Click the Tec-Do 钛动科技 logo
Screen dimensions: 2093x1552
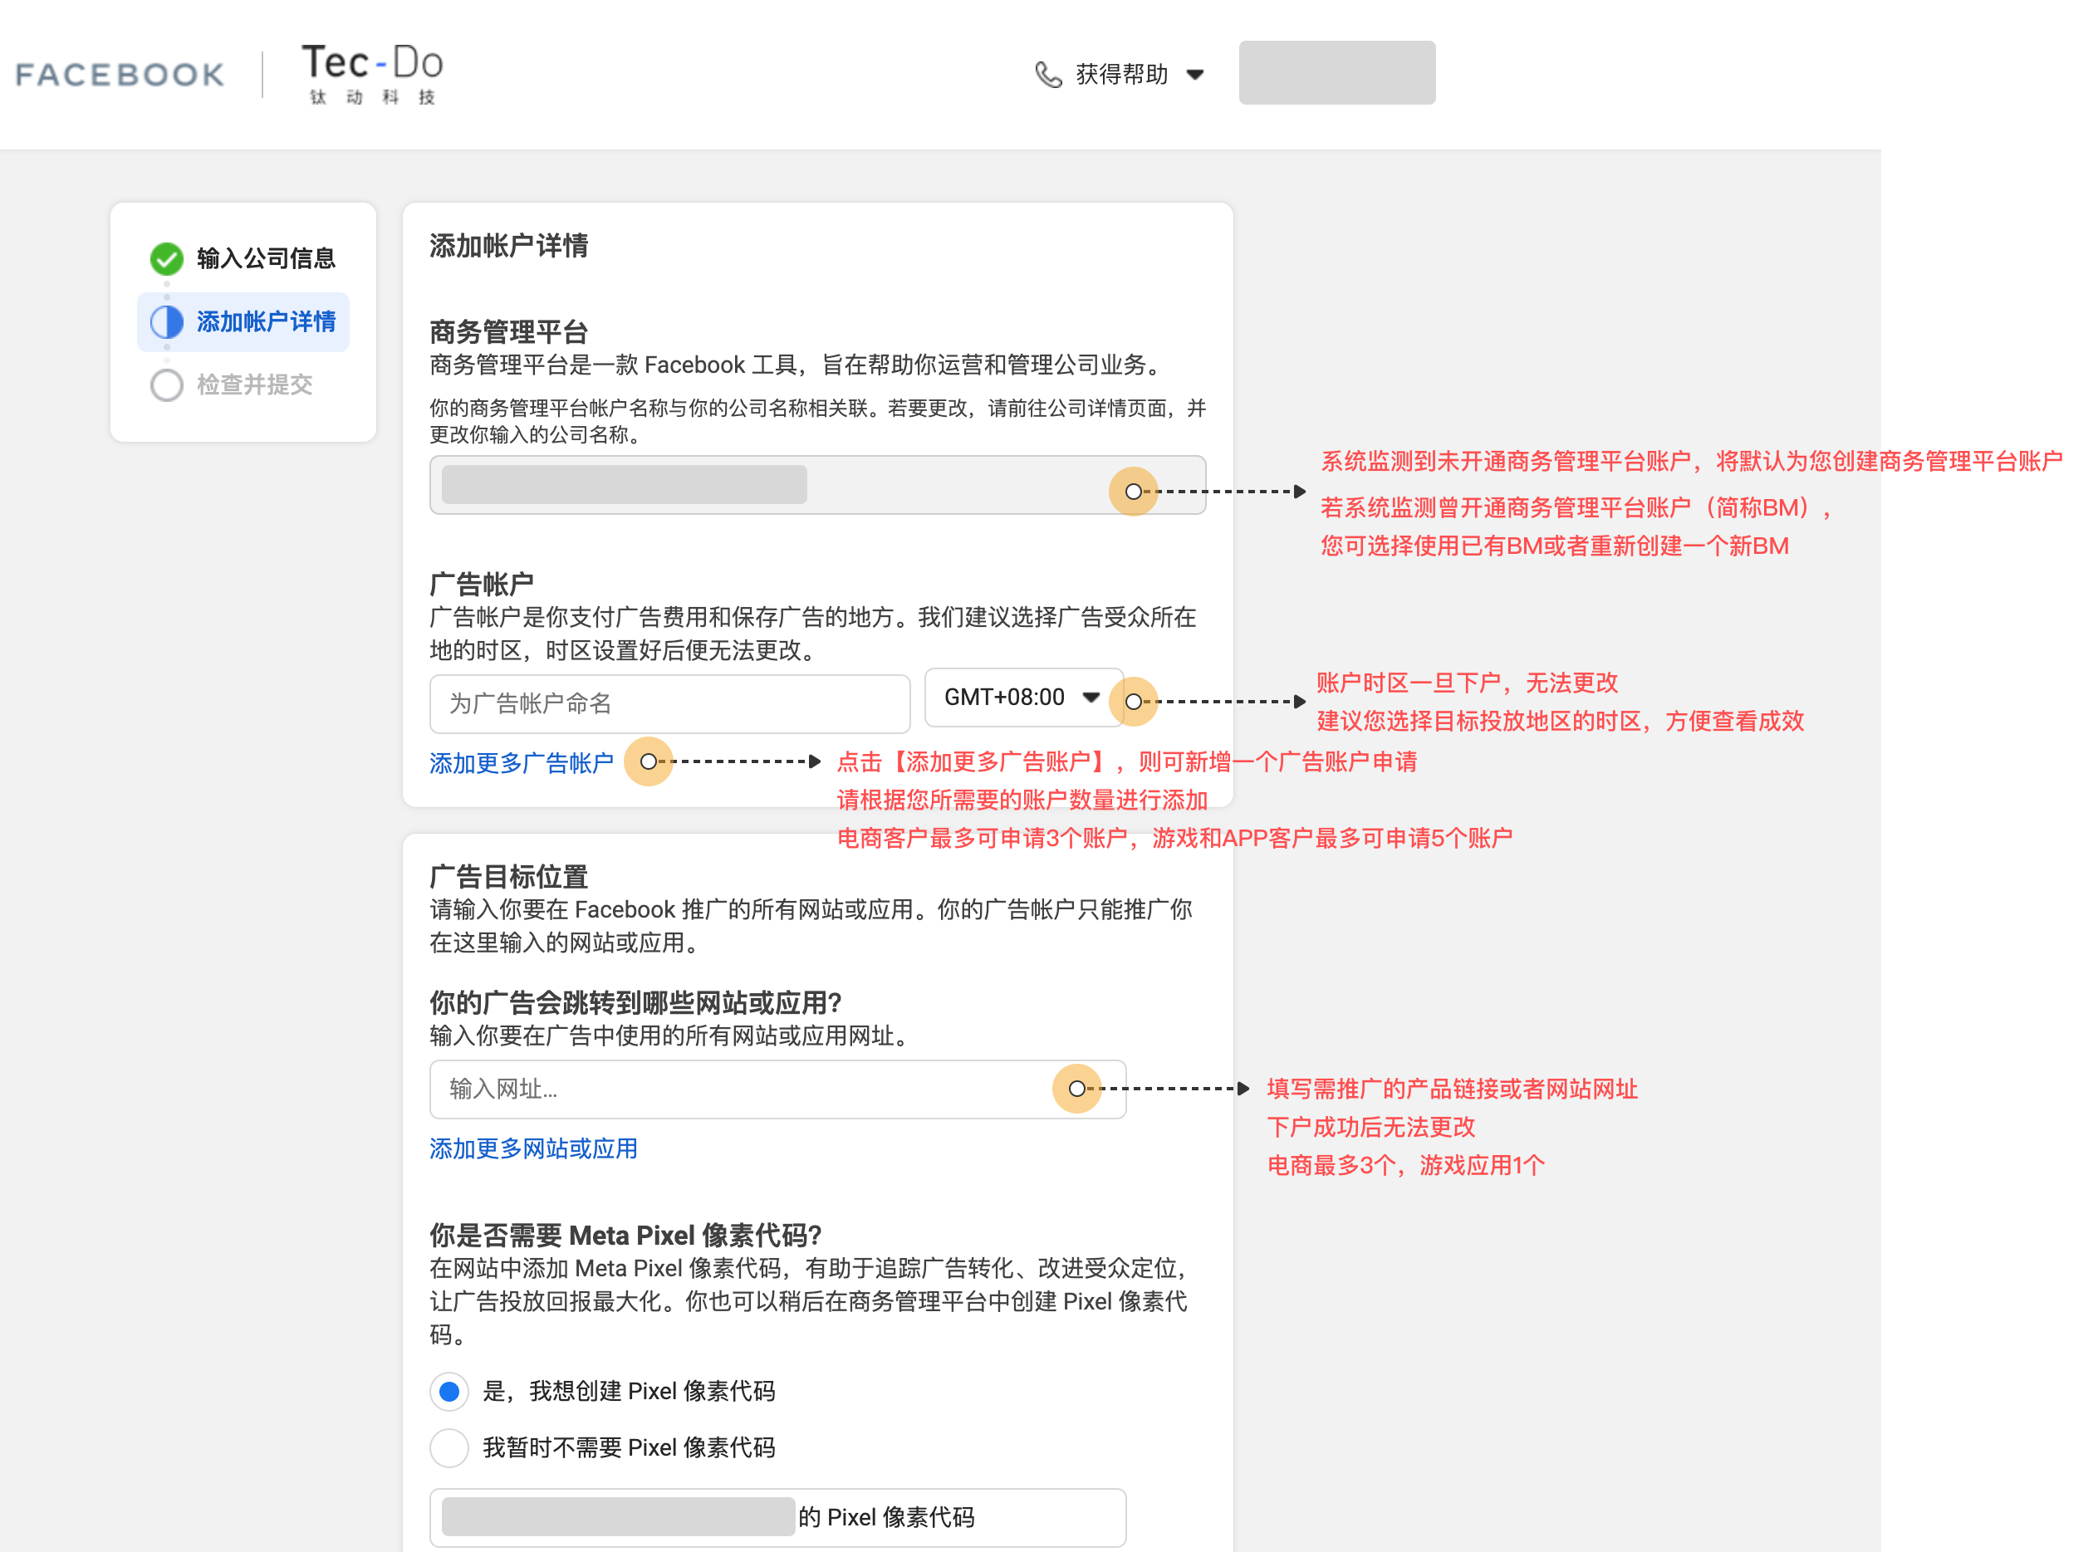372,74
